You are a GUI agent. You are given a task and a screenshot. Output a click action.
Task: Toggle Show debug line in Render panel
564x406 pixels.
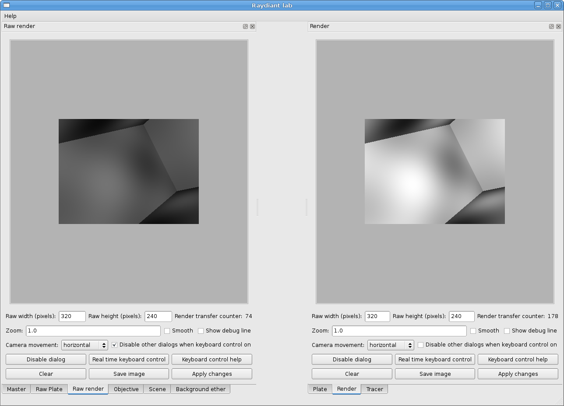click(x=507, y=331)
